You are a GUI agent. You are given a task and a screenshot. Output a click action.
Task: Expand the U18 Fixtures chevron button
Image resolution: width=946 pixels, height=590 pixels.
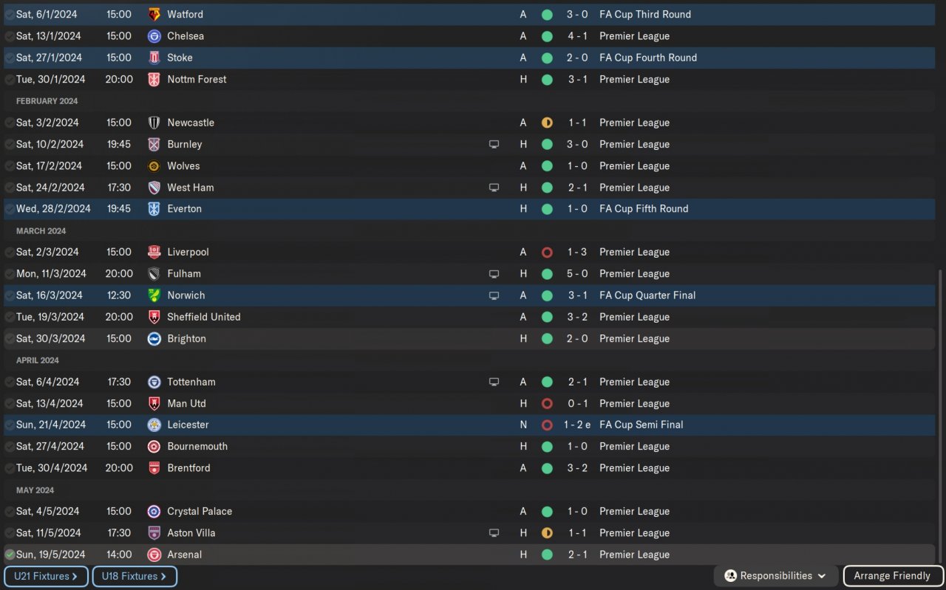click(x=135, y=576)
